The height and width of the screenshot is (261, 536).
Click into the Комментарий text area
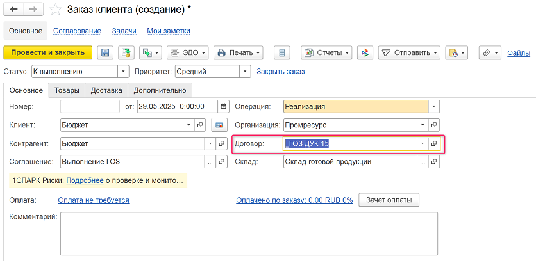coord(249,233)
